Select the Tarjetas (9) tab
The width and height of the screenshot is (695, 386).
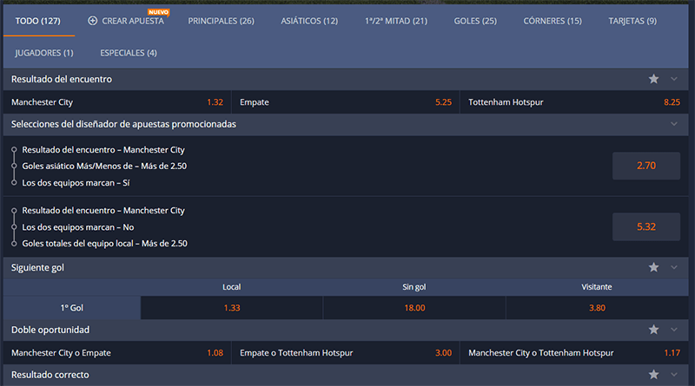pyautogui.click(x=632, y=21)
